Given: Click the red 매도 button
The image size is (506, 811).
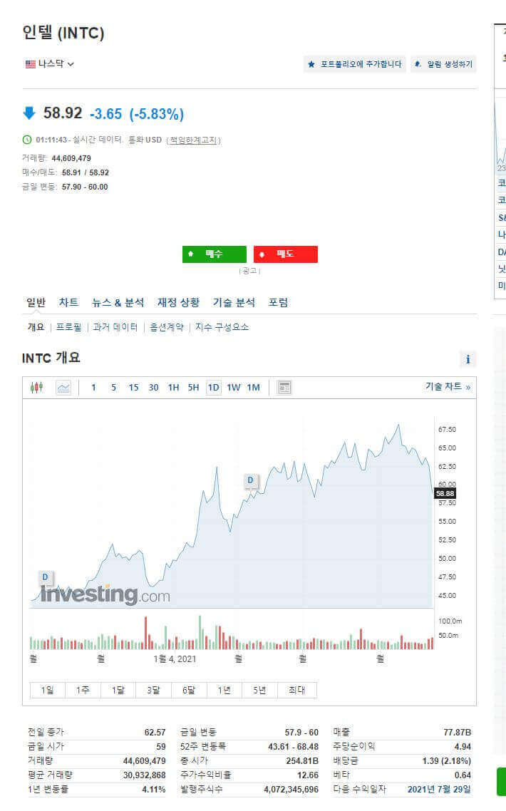Looking at the screenshot, I should (286, 254).
